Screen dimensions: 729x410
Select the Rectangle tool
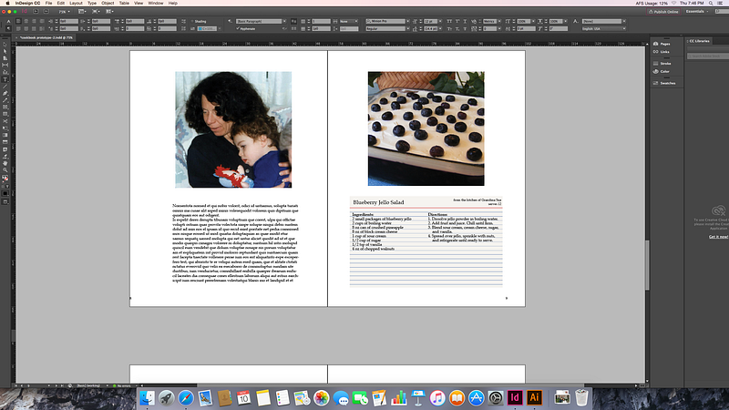click(5, 115)
